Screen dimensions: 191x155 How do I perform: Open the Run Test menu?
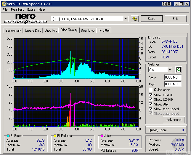point(17,9)
